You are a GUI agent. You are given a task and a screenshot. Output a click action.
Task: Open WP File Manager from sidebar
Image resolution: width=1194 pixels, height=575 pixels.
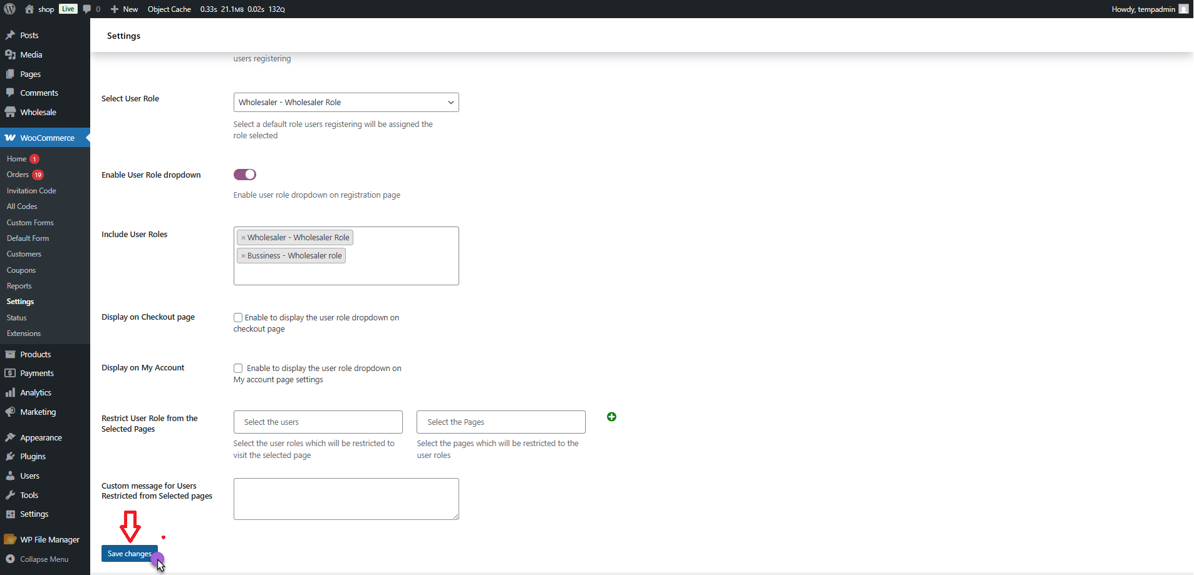(x=49, y=539)
